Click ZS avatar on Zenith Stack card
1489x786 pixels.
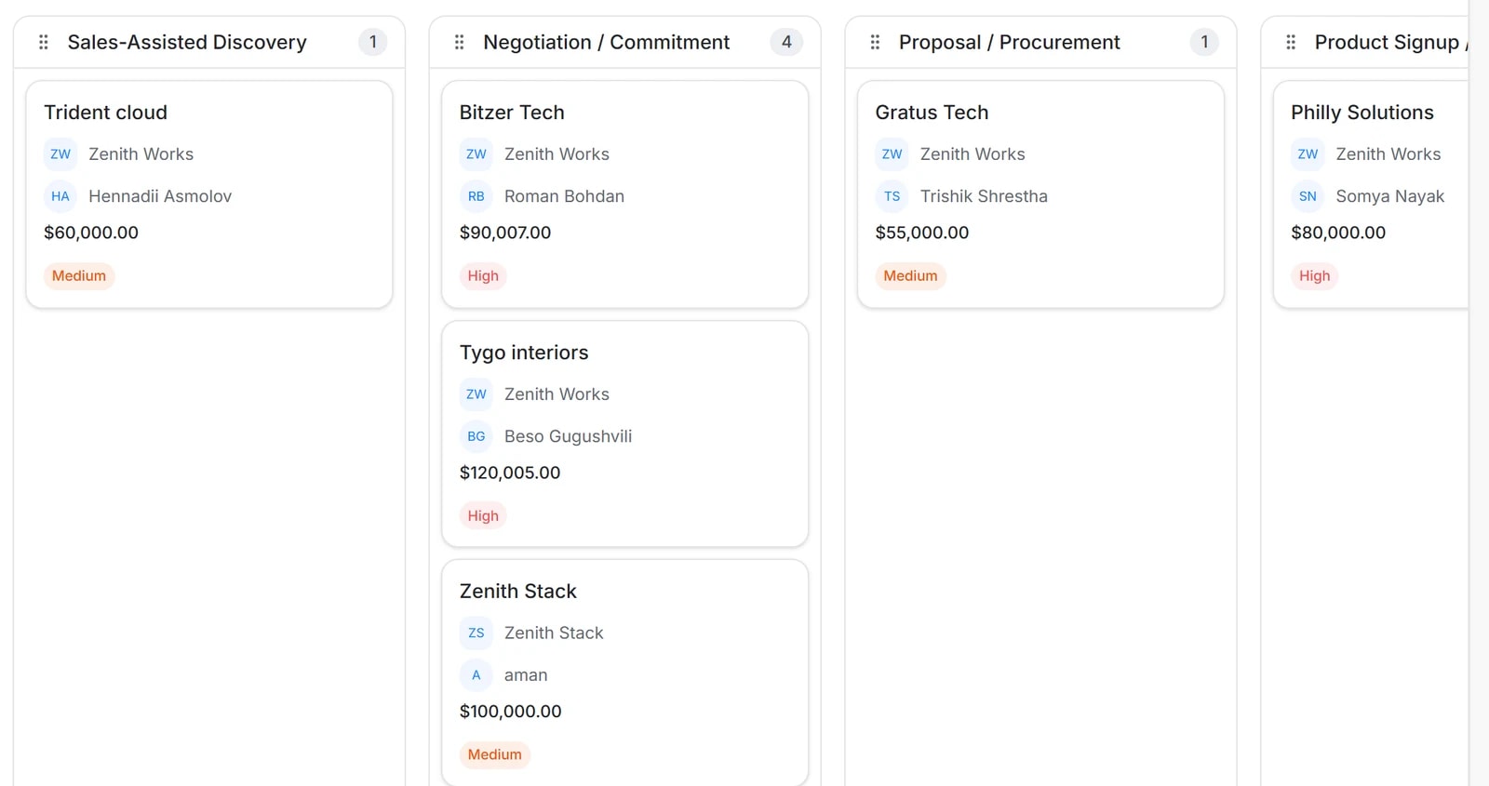tap(476, 633)
